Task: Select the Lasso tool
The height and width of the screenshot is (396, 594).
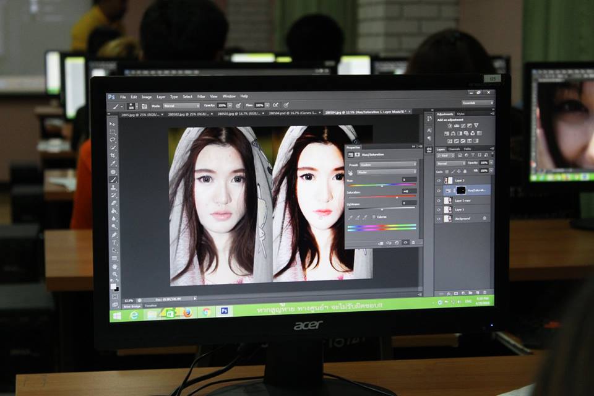Action: pyautogui.click(x=113, y=140)
